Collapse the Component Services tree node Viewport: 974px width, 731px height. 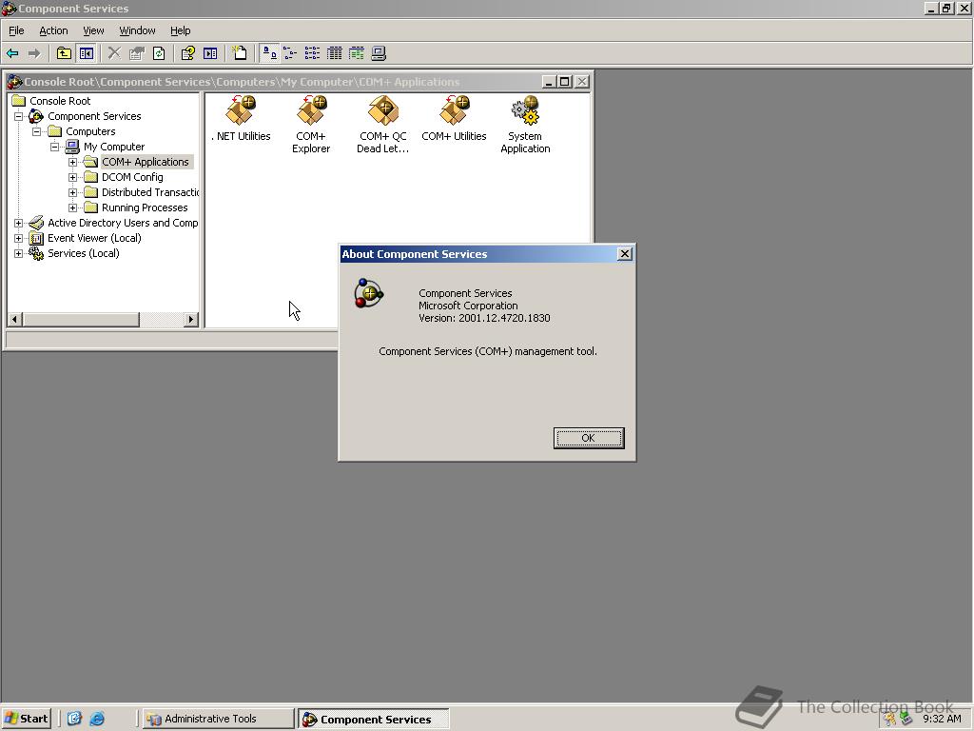click(19, 116)
